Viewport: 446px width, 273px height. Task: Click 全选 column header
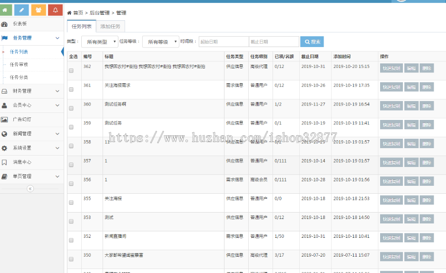tap(73, 56)
